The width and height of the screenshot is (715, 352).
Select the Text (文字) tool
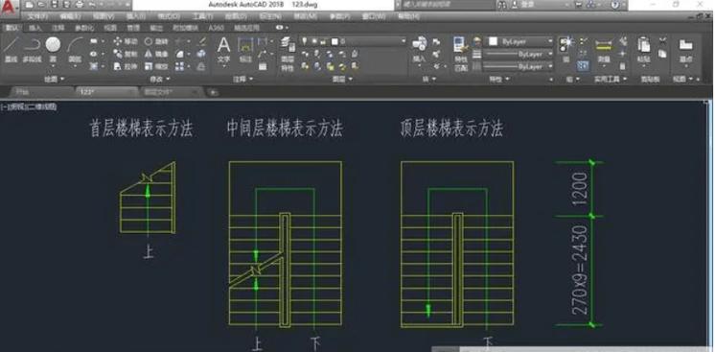[x=223, y=50]
